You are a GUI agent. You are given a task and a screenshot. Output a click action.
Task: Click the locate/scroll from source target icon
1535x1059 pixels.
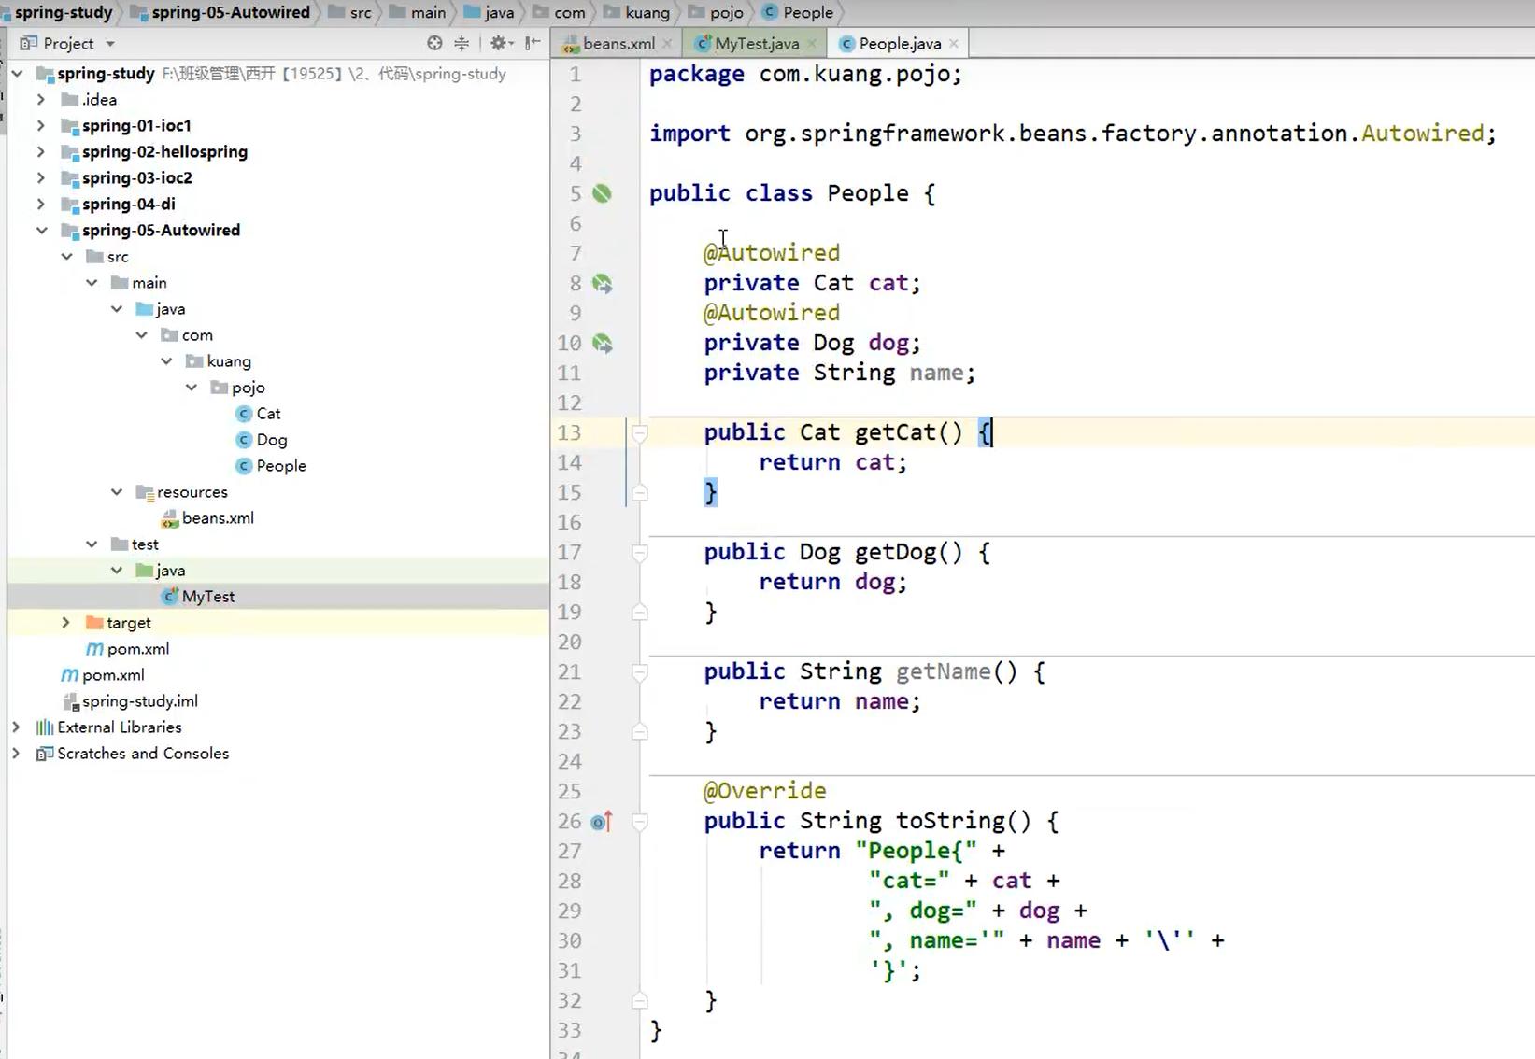pos(434,43)
